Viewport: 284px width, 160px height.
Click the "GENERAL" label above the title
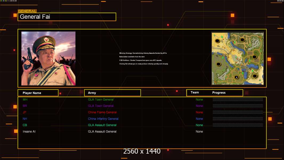click(x=27, y=11)
